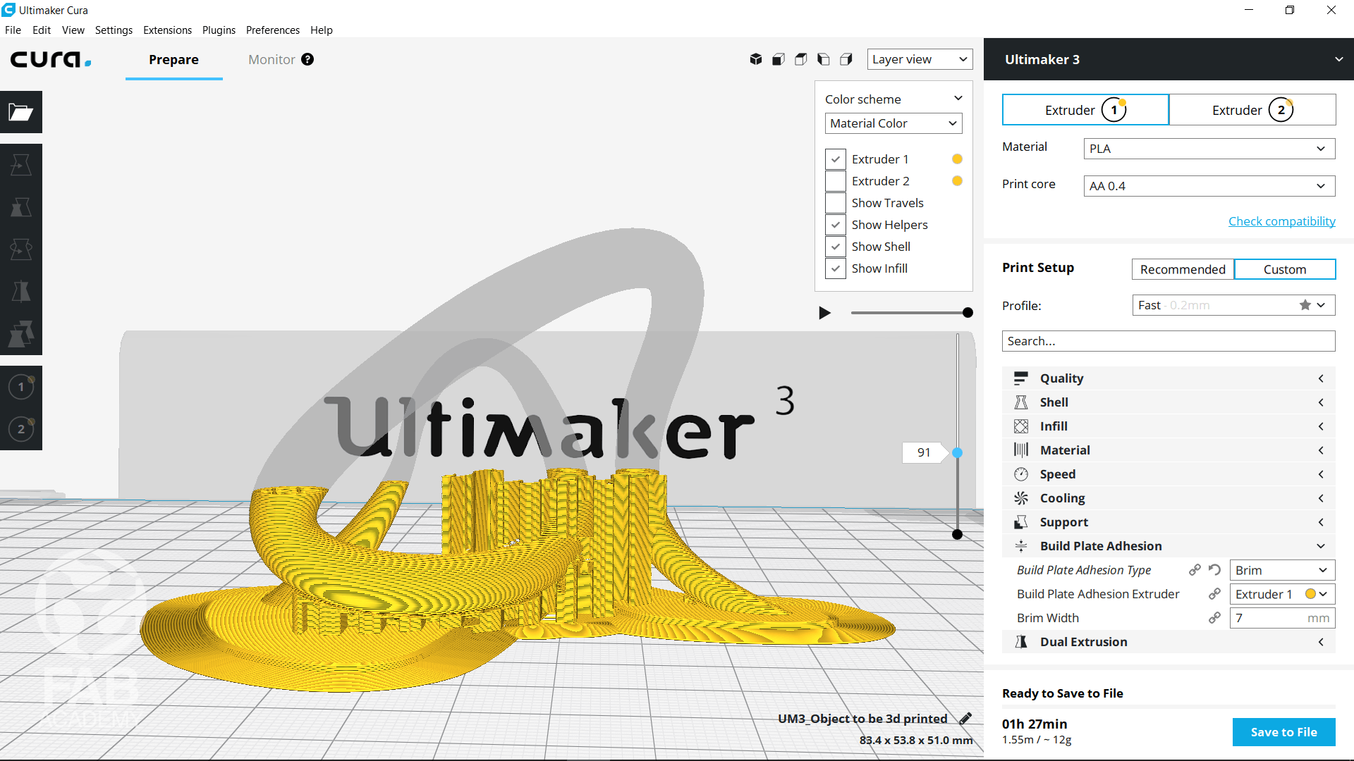Select the Extruder 2 tab
This screenshot has width=1354, height=761.
tap(1252, 110)
